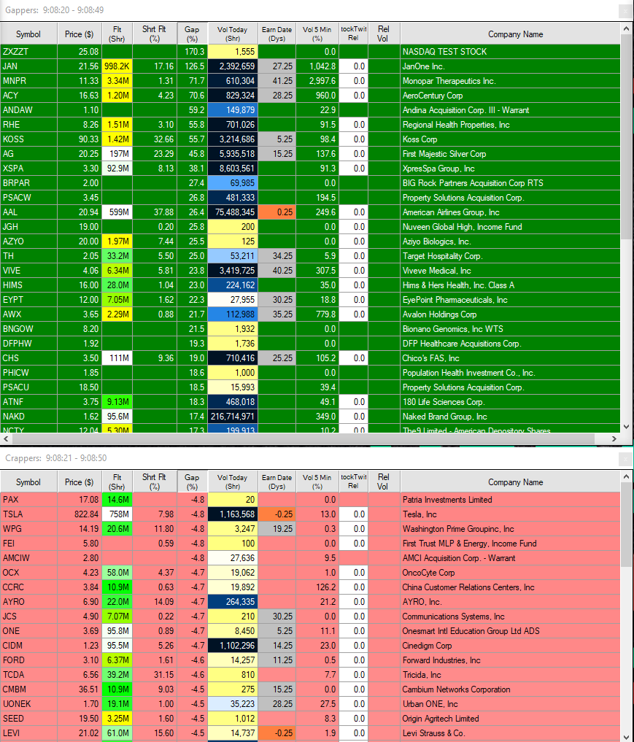Click Gappers vertical scrollbar up arrow
Viewport: 634px width, 742px height.
627,28
